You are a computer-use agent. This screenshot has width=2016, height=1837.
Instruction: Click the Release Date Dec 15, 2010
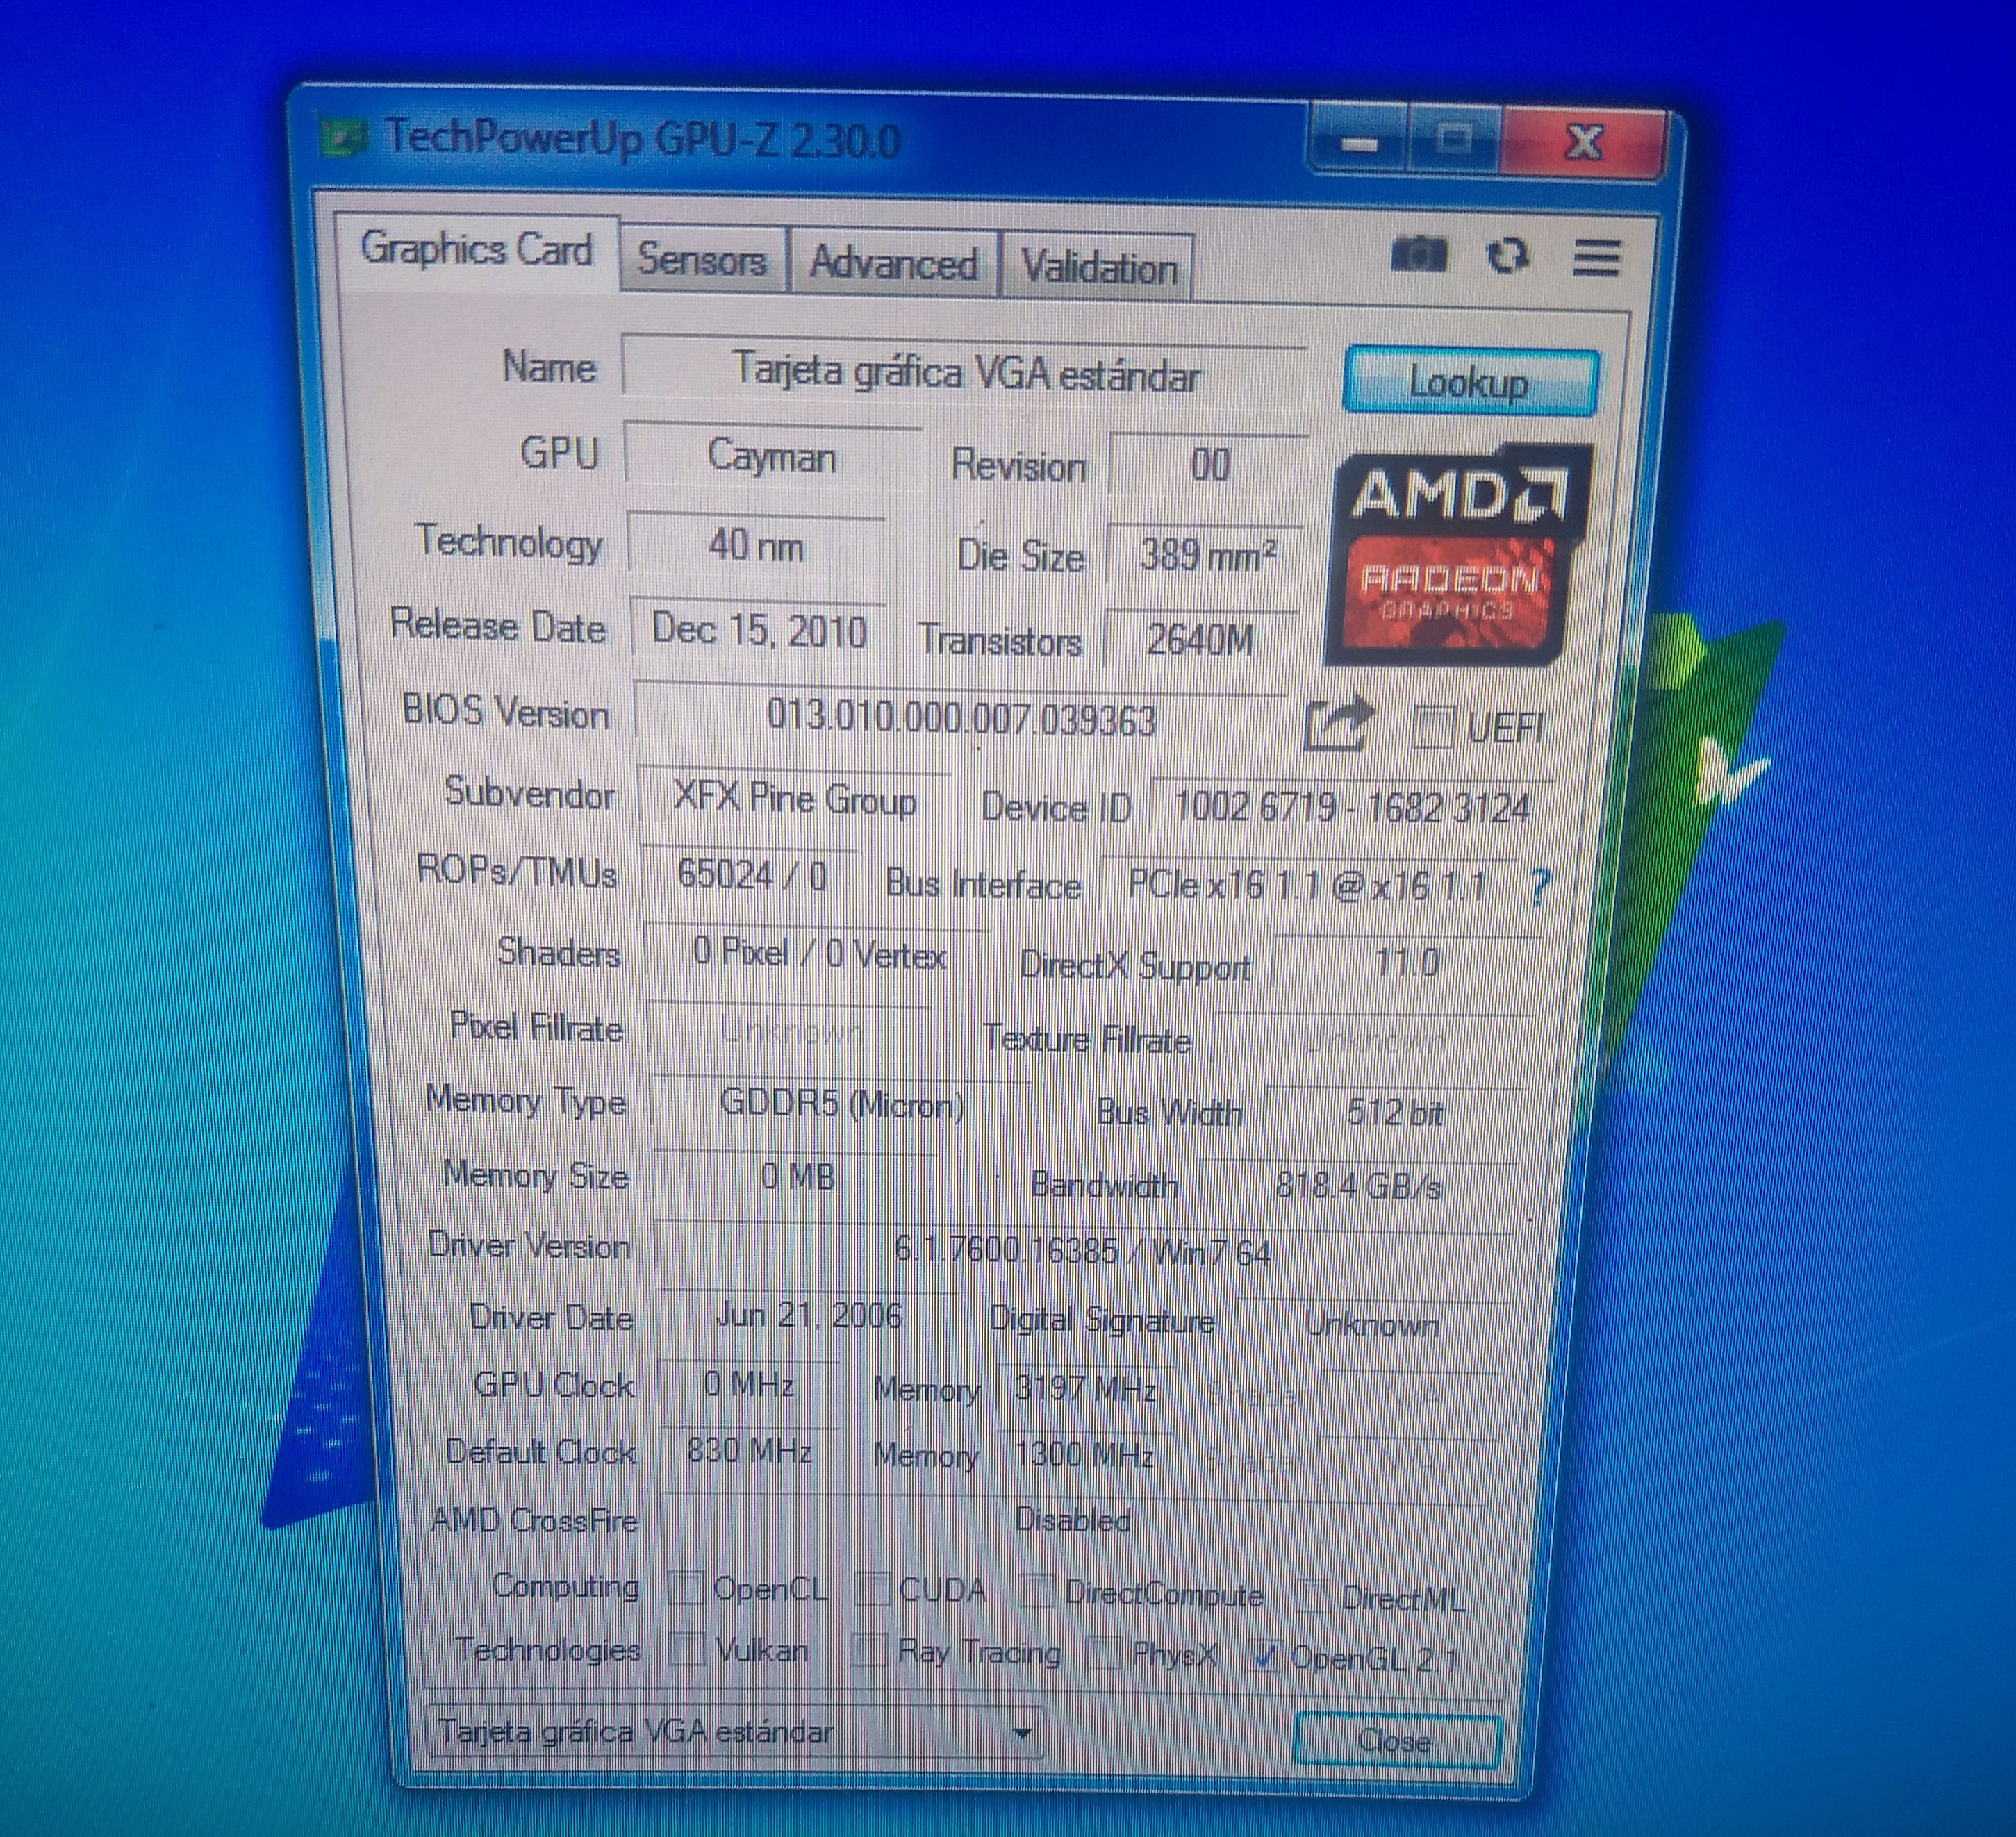tap(759, 631)
